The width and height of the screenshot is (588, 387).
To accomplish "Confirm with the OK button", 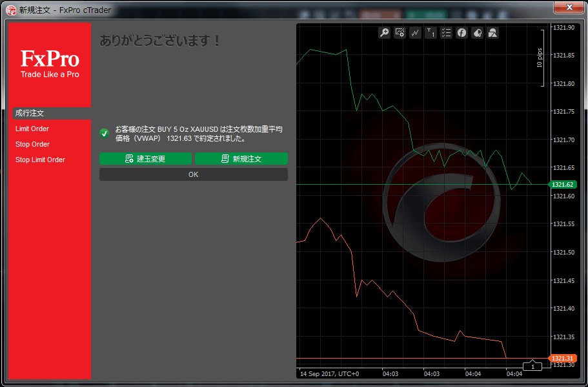I will tap(194, 174).
